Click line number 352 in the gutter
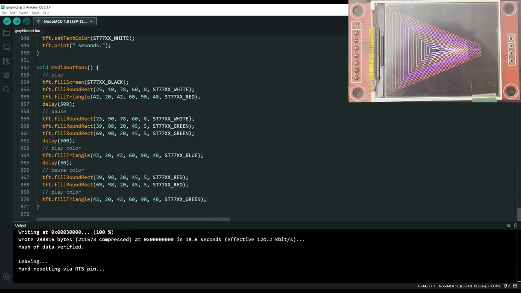Viewport: 521px width, 293px height. (24, 68)
